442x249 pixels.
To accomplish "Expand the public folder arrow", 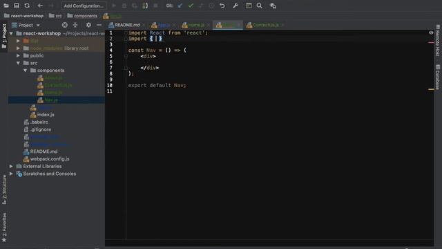I will (x=18, y=55).
